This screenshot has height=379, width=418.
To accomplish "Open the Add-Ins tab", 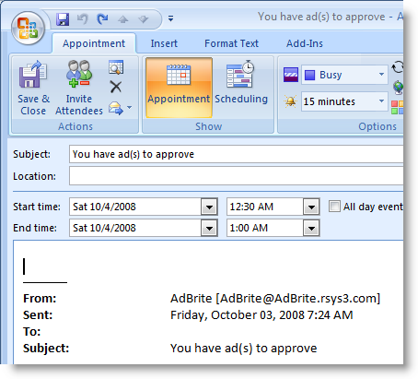I will (305, 43).
